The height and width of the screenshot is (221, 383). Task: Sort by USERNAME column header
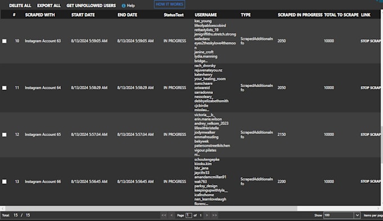click(206, 15)
